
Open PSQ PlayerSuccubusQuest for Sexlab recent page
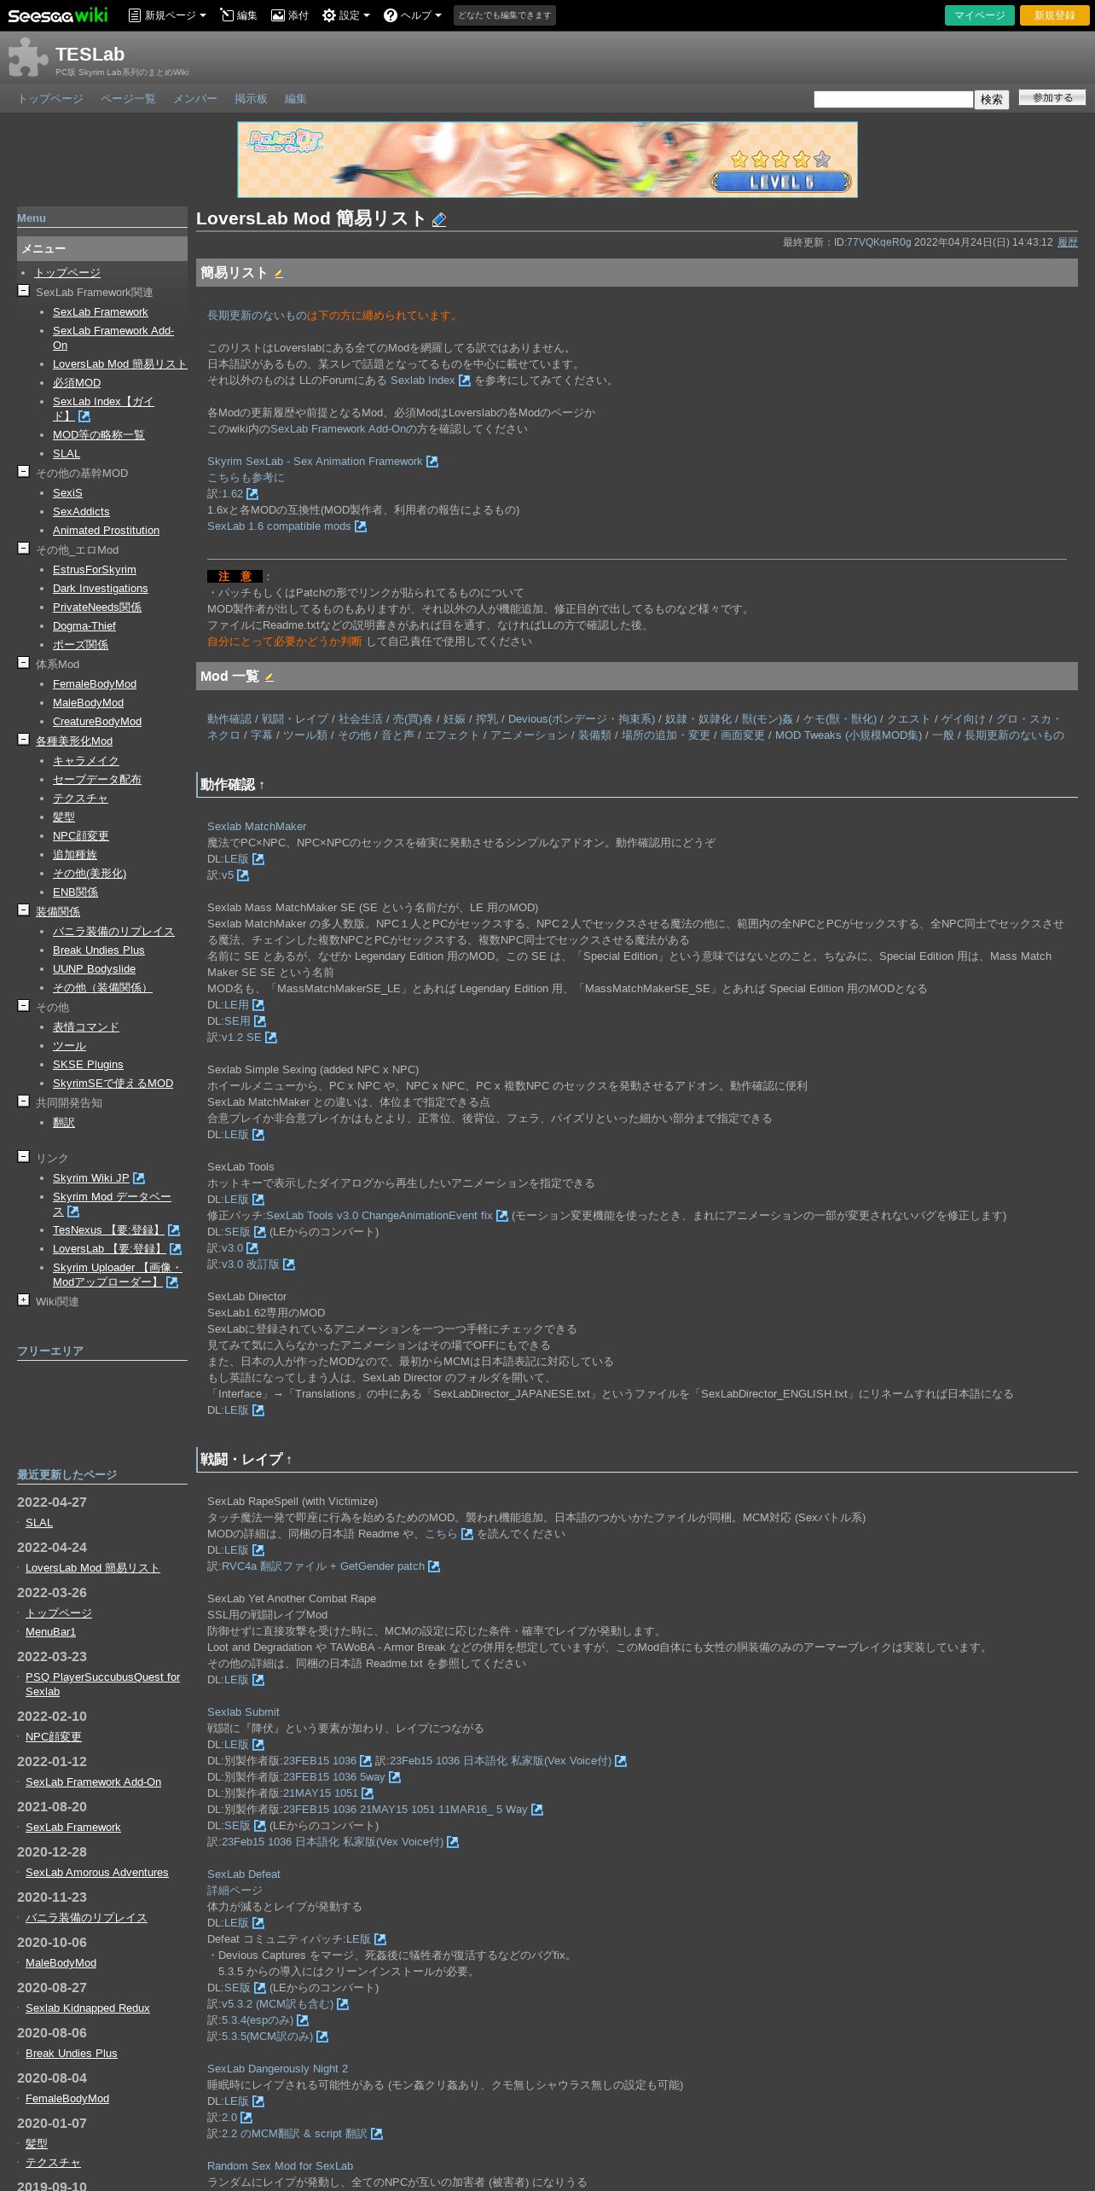pyautogui.click(x=102, y=1684)
